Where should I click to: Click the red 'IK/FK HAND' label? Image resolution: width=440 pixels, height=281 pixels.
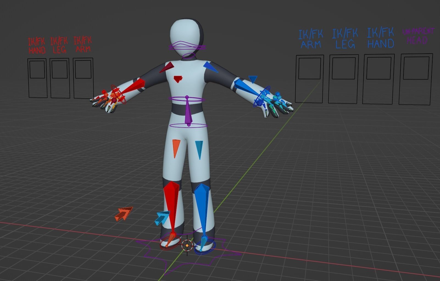pos(37,46)
